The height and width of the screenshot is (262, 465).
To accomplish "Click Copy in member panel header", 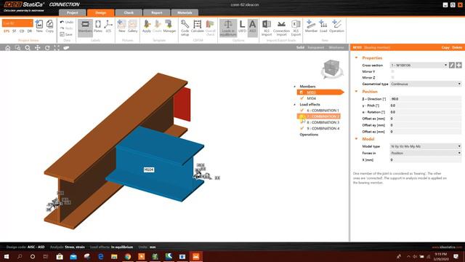I will (445, 47).
